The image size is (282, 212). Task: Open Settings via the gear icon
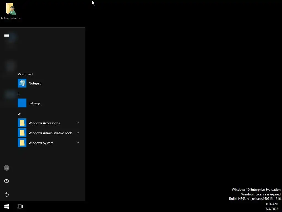tap(7, 181)
